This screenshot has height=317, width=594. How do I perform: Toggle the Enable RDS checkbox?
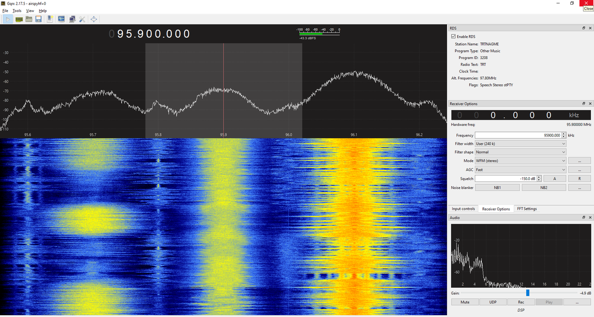(453, 37)
